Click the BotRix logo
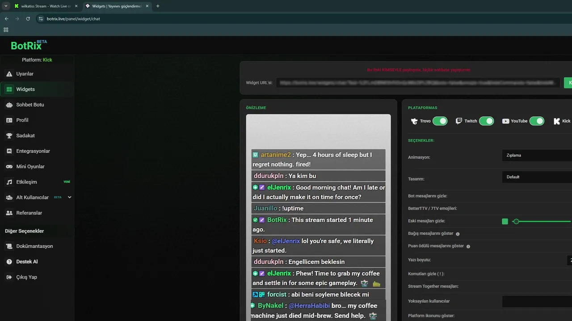Image resolution: width=572 pixels, height=321 pixels. (29, 45)
